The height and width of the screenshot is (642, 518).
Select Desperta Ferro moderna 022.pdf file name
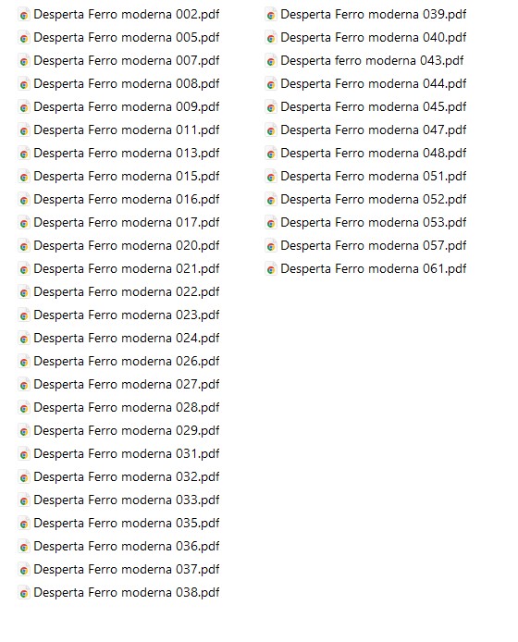click(x=127, y=292)
